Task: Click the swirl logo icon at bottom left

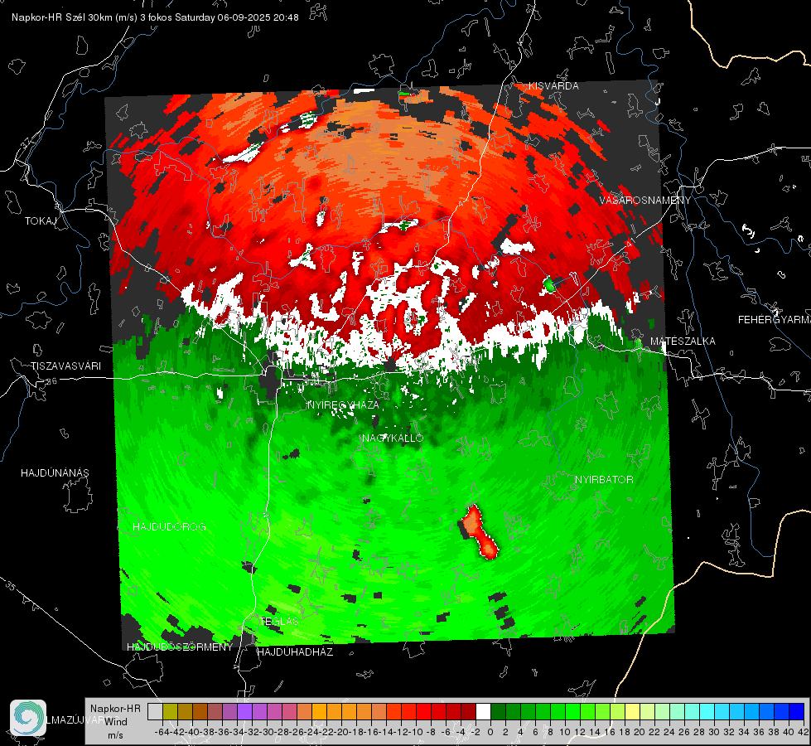Action: point(28,718)
